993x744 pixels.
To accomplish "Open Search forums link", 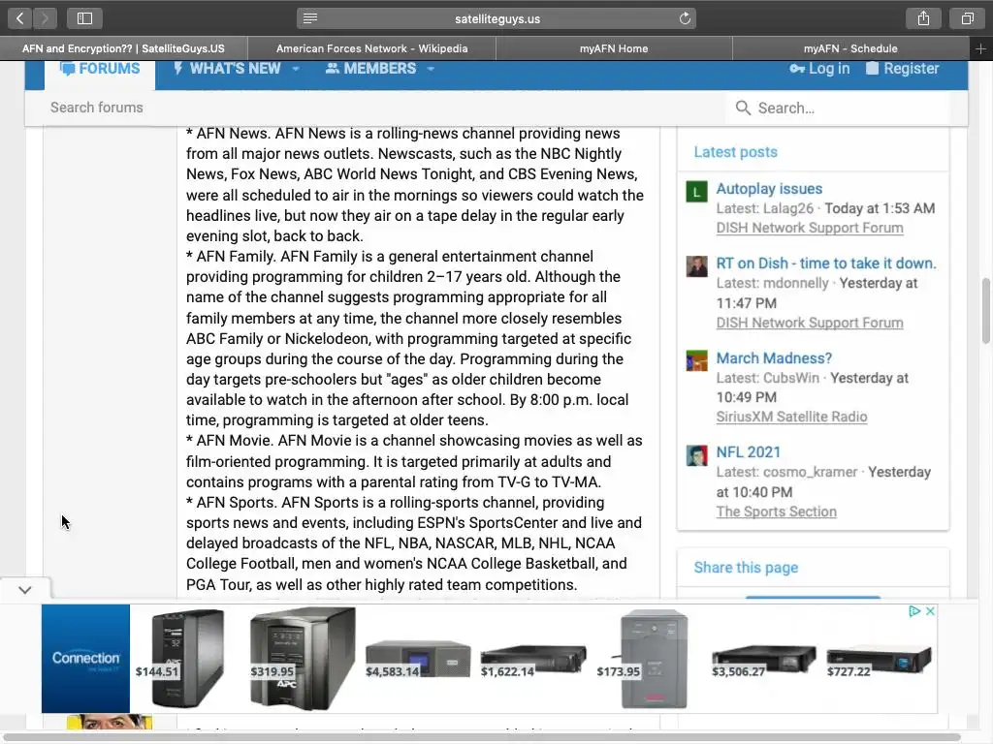I will point(97,108).
